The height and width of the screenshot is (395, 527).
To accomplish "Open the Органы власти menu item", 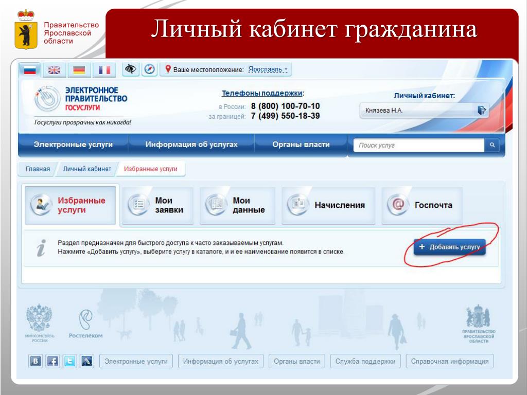I will point(301,145).
